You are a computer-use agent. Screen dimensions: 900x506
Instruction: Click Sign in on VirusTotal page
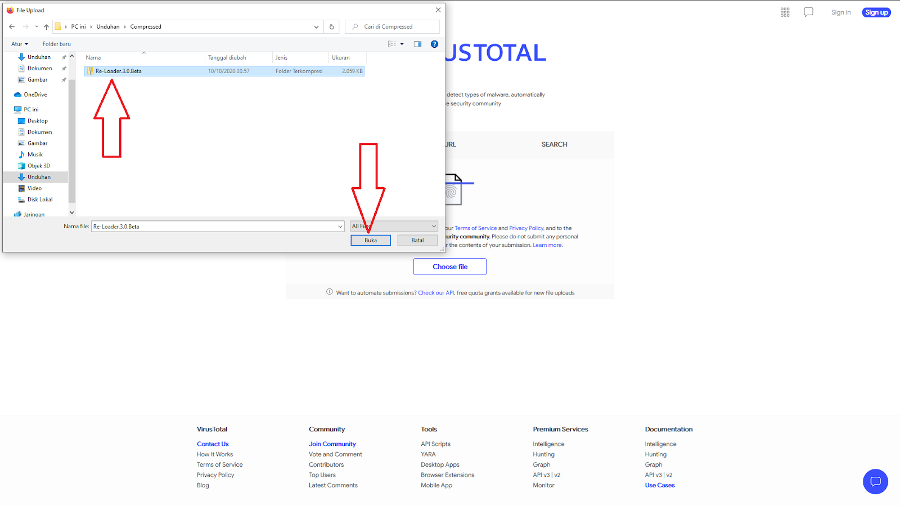click(x=841, y=12)
